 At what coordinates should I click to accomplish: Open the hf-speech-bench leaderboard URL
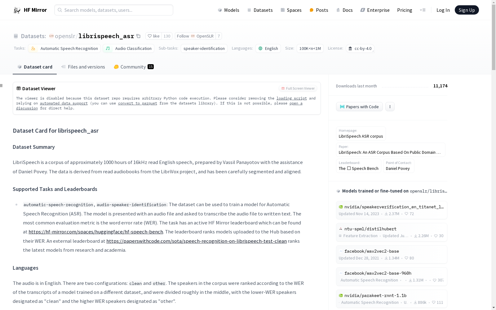[96, 232]
